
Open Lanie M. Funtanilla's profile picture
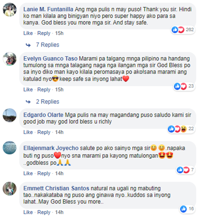(10, 10)
